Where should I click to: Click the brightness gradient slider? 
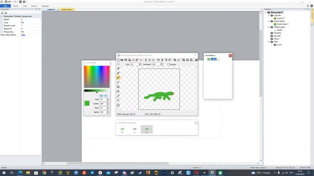click(x=97, y=90)
